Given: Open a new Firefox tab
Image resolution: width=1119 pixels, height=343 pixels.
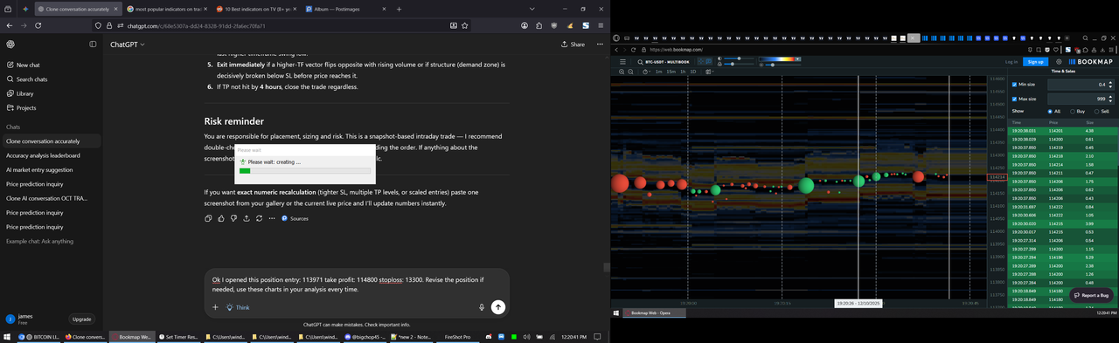Looking at the screenshot, I should pyautogui.click(x=400, y=9).
